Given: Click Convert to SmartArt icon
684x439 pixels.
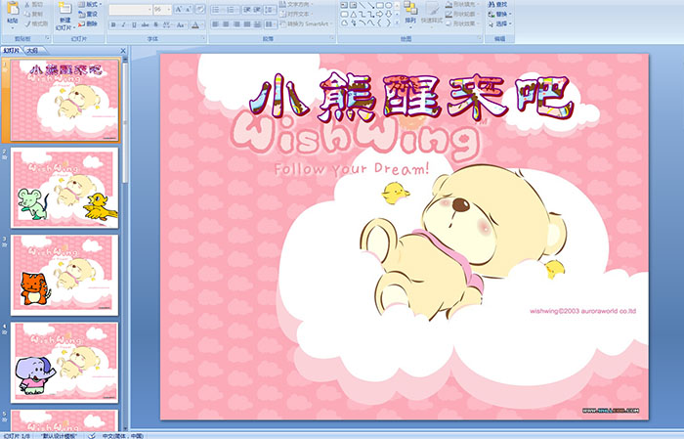Looking at the screenshot, I should (x=283, y=23).
